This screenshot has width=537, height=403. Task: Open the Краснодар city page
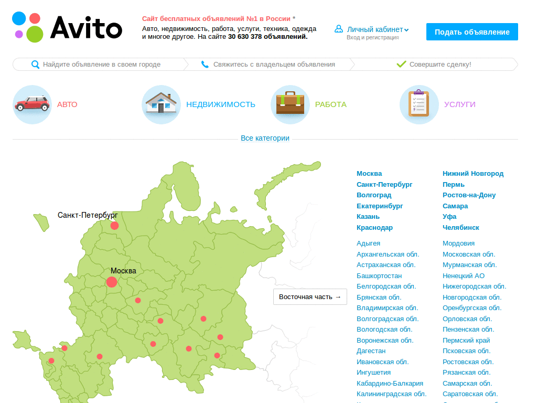tap(374, 227)
